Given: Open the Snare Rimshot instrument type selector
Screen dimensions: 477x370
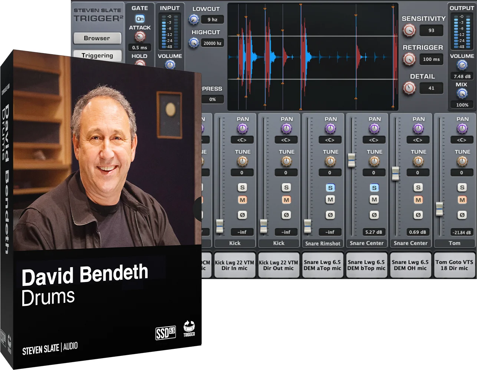Looking at the screenshot, I should click(322, 243).
